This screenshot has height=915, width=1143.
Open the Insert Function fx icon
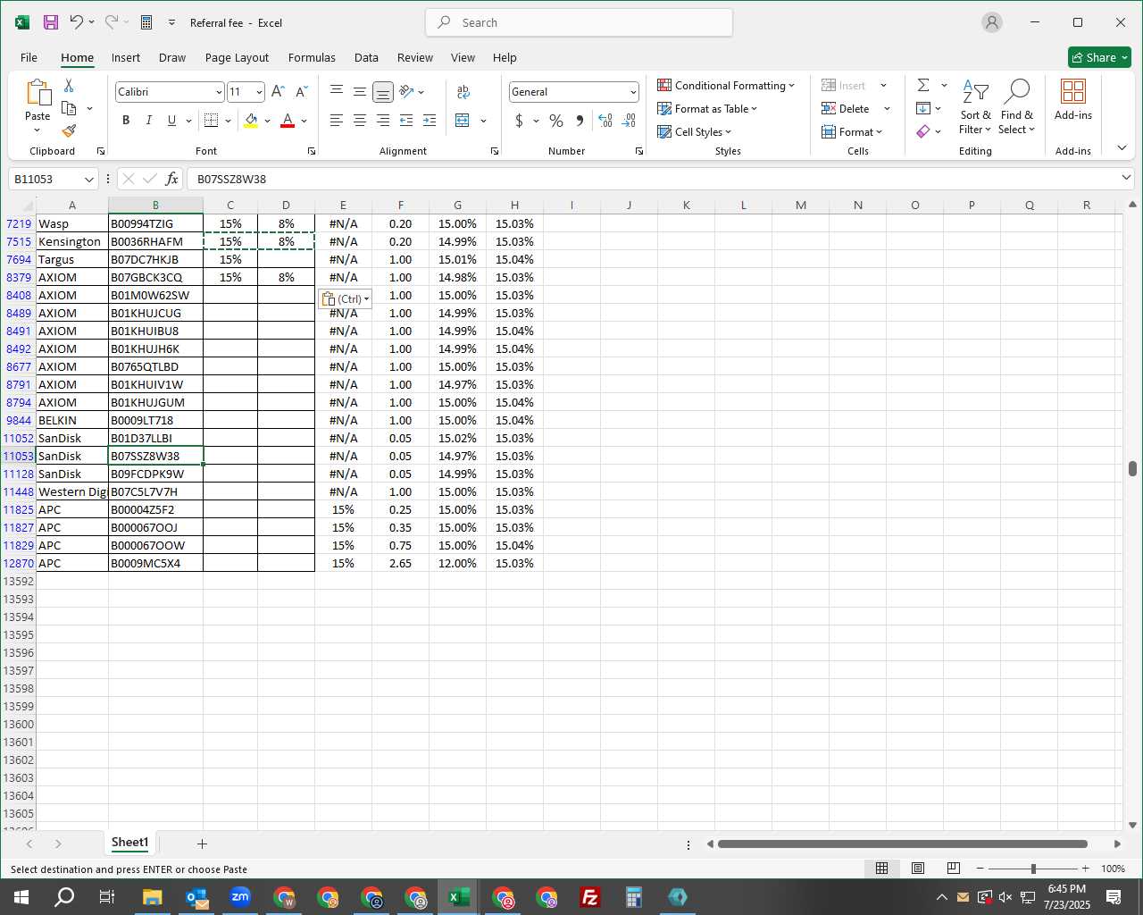point(172,179)
